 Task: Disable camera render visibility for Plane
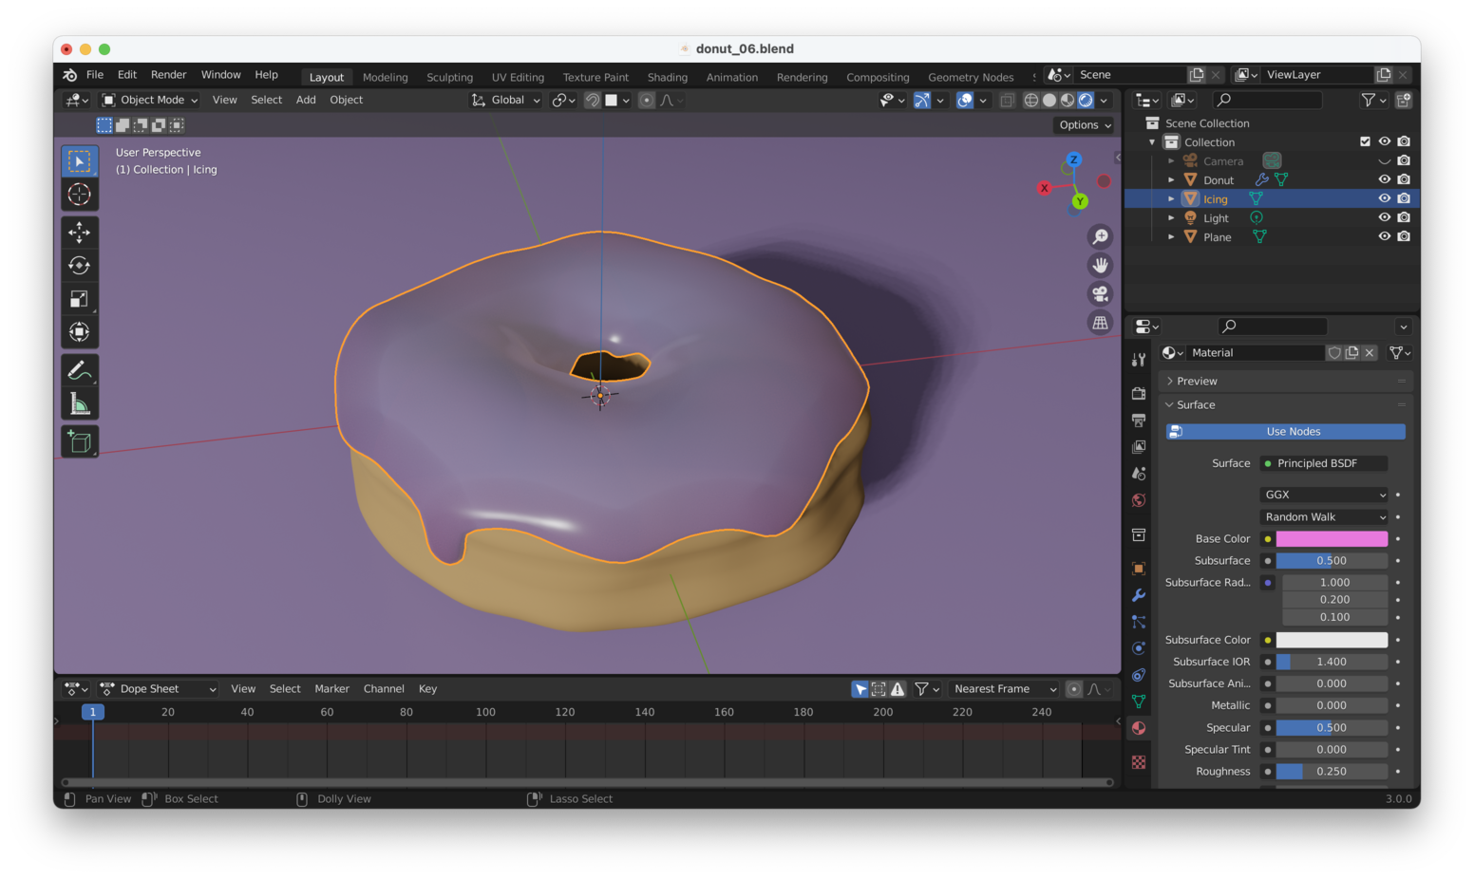[1404, 236]
